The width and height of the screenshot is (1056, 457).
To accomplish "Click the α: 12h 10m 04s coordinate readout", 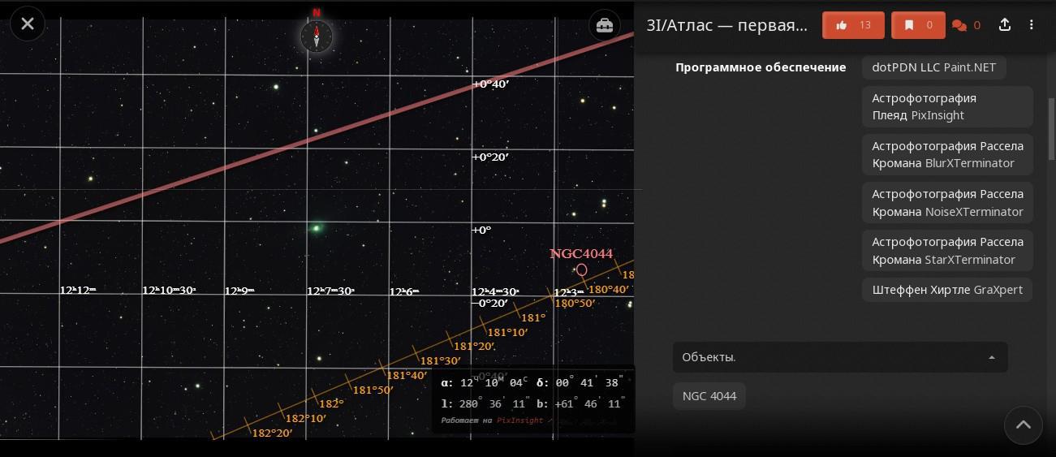I will [485, 383].
